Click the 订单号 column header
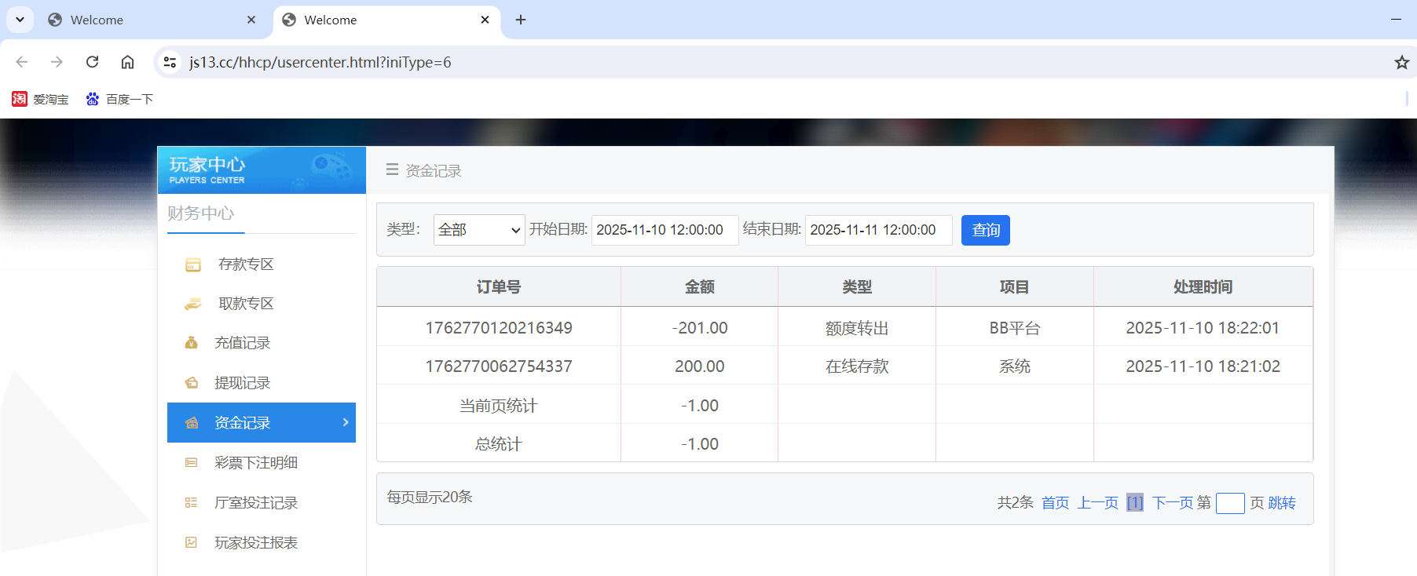This screenshot has height=576, width=1417. (499, 287)
